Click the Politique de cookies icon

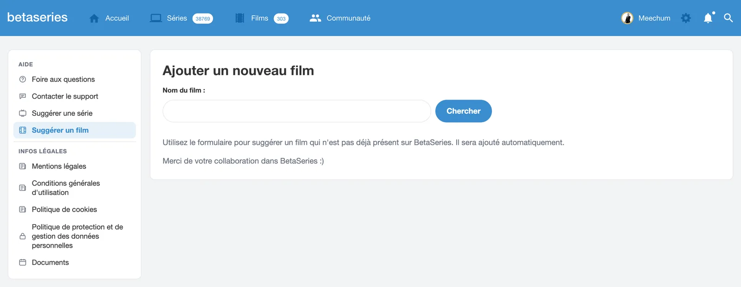(23, 209)
